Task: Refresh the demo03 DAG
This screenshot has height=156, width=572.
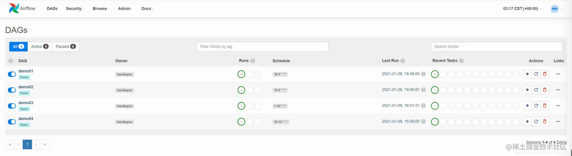Action: [536, 106]
